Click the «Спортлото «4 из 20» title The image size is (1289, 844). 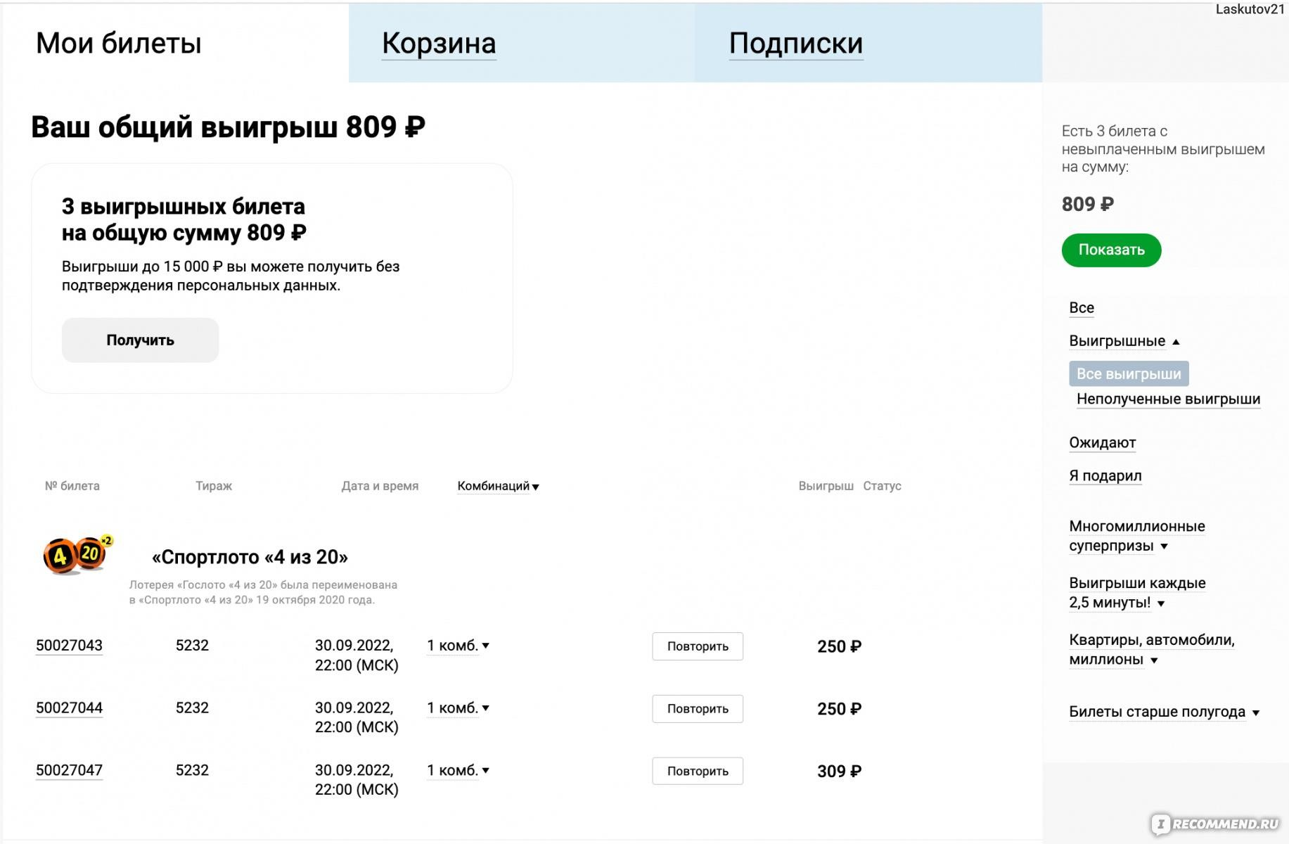(x=250, y=557)
